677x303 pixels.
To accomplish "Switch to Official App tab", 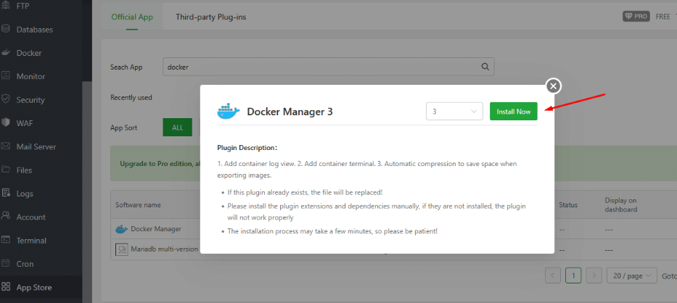I will [x=132, y=17].
